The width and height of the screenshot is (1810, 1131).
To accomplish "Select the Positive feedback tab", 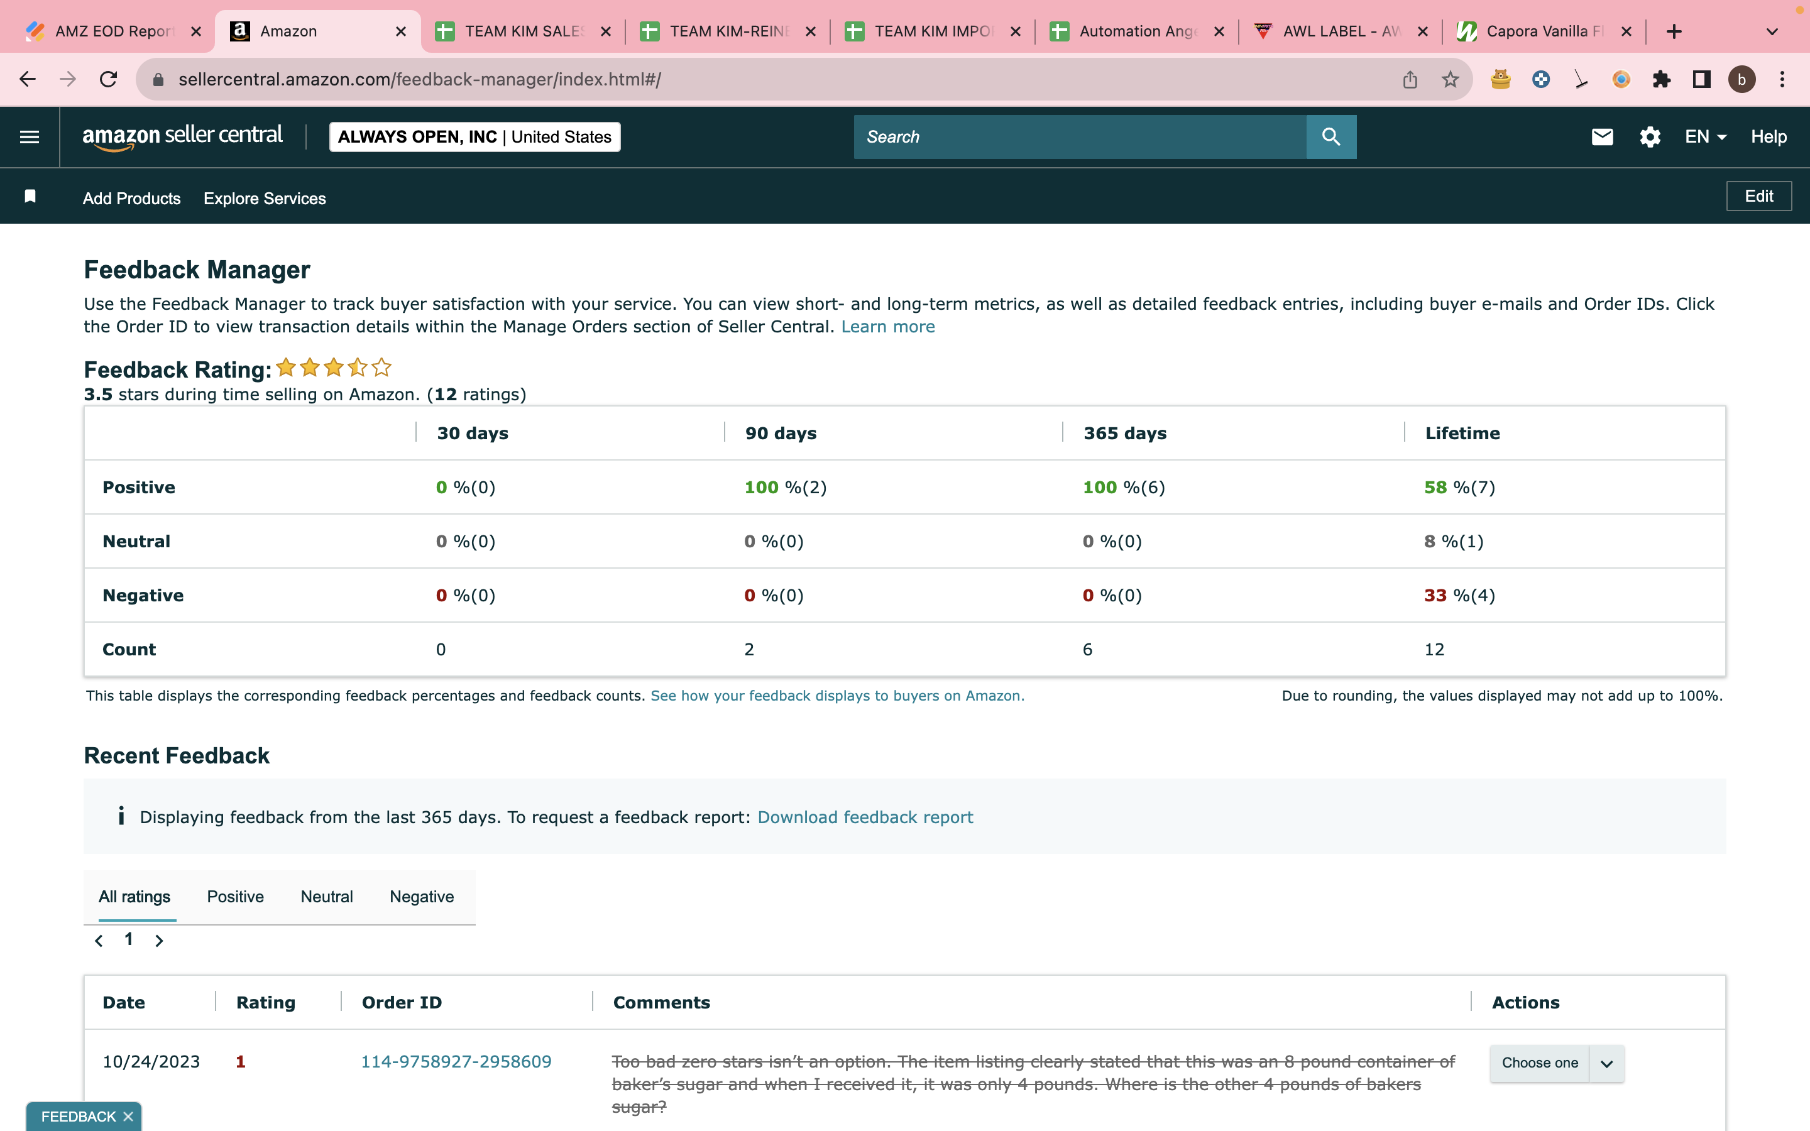I will click(236, 897).
